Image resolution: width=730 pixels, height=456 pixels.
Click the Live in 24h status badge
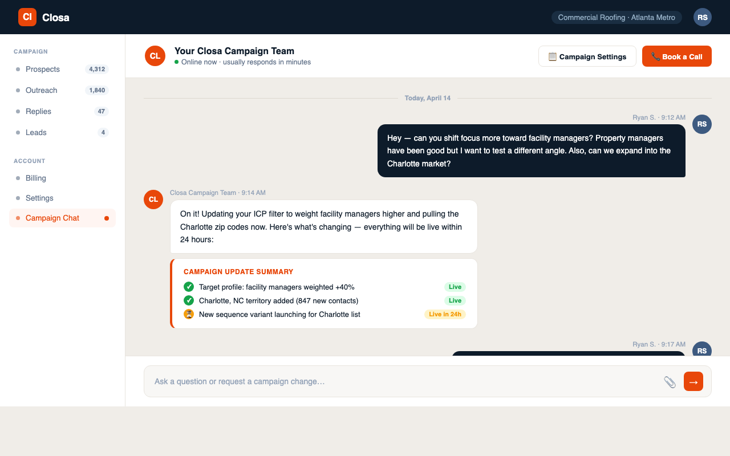(445, 314)
